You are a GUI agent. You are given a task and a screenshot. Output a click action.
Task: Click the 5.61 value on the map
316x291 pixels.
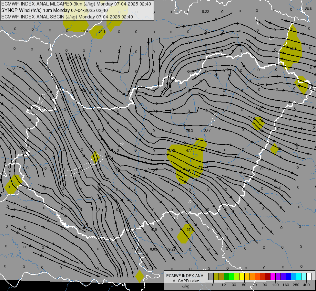click(x=135, y=269)
